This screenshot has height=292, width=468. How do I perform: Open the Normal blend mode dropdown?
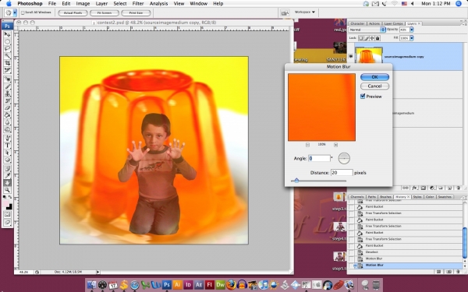click(x=367, y=30)
